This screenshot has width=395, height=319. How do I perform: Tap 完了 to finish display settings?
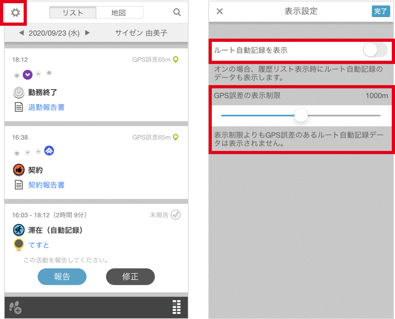[x=381, y=11]
